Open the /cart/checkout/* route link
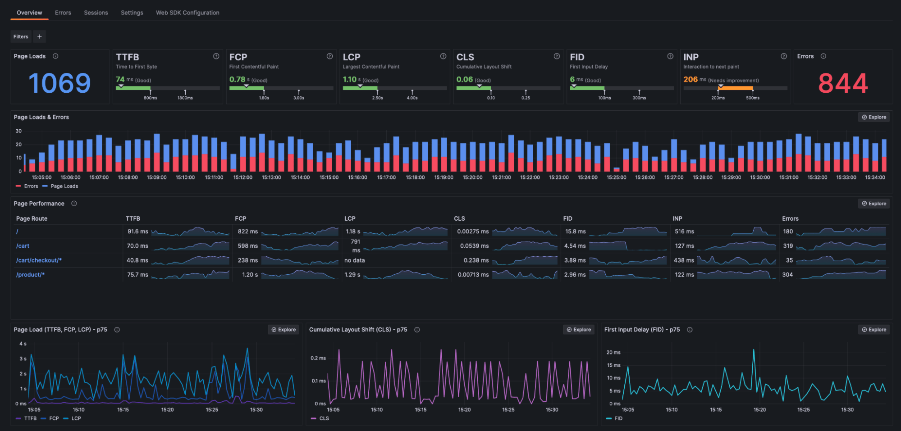Screen dimensions: 901x431 click(x=38, y=260)
